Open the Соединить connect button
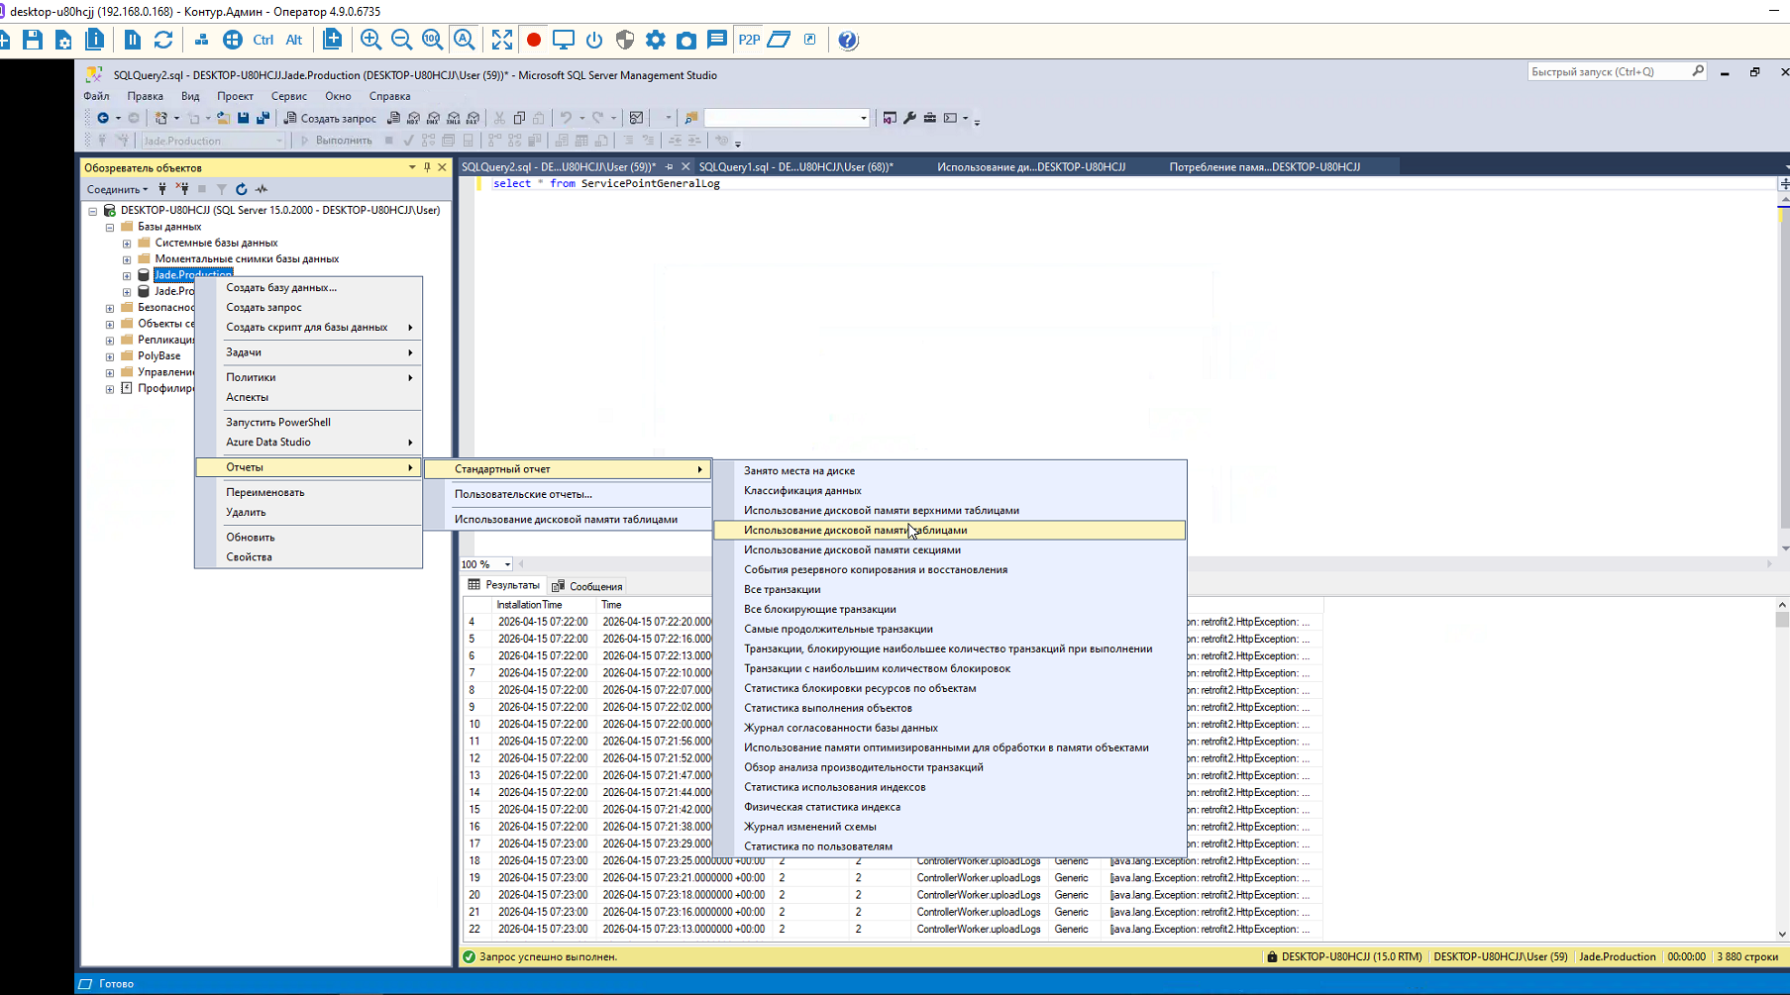Viewport: 1790px width, 995px height. click(116, 189)
